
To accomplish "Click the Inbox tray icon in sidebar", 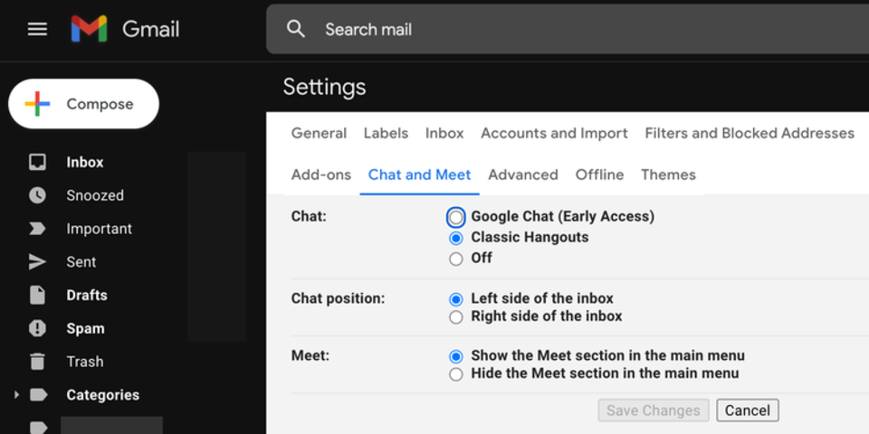I will [x=37, y=162].
